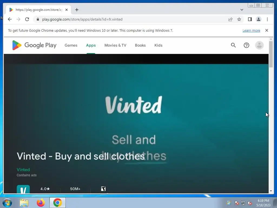The height and width of the screenshot is (208, 277).
Task: View site info via the padlock icon
Action: click(38, 19)
